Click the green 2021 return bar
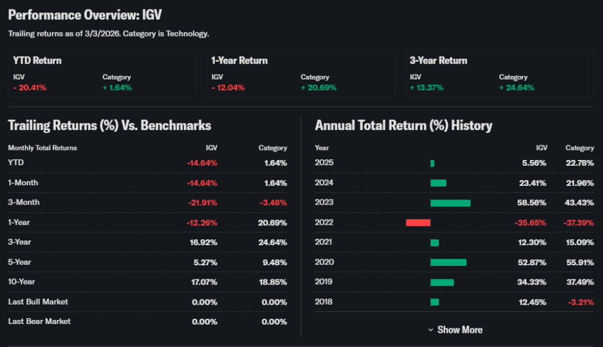The width and height of the screenshot is (603, 347). (x=435, y=242)
